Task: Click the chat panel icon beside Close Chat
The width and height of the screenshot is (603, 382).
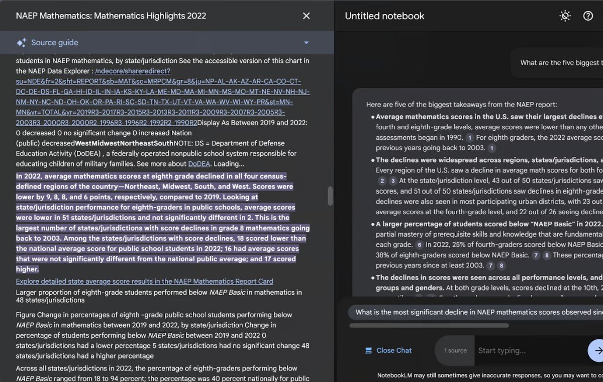Action: coord(368,350)
